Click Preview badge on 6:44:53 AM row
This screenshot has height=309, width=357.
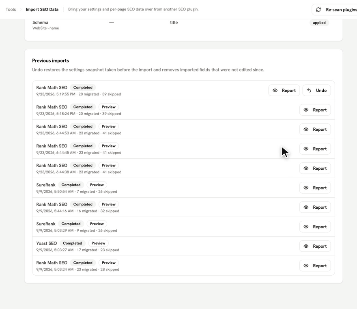point(109,126)
